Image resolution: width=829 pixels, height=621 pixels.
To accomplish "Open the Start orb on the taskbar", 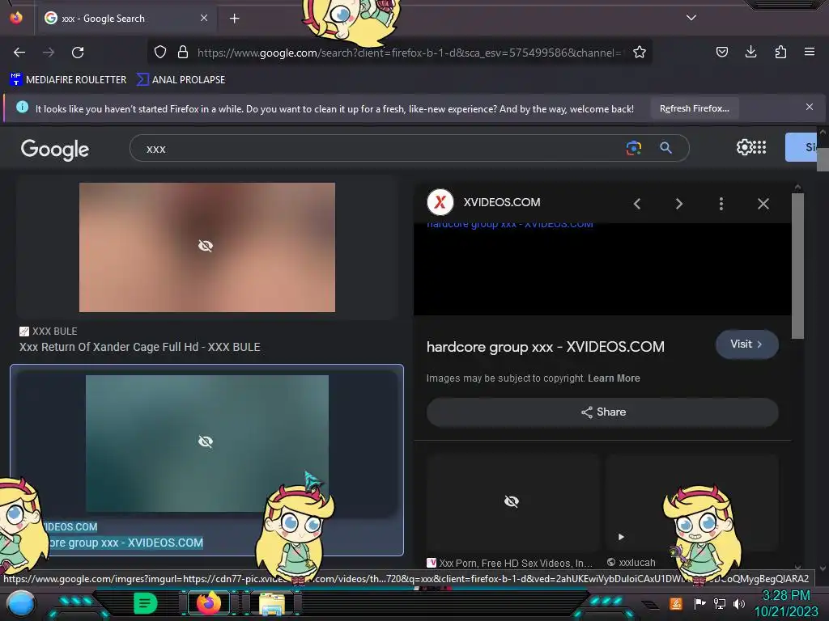I will pyautogui.click(x=20, y=604).
